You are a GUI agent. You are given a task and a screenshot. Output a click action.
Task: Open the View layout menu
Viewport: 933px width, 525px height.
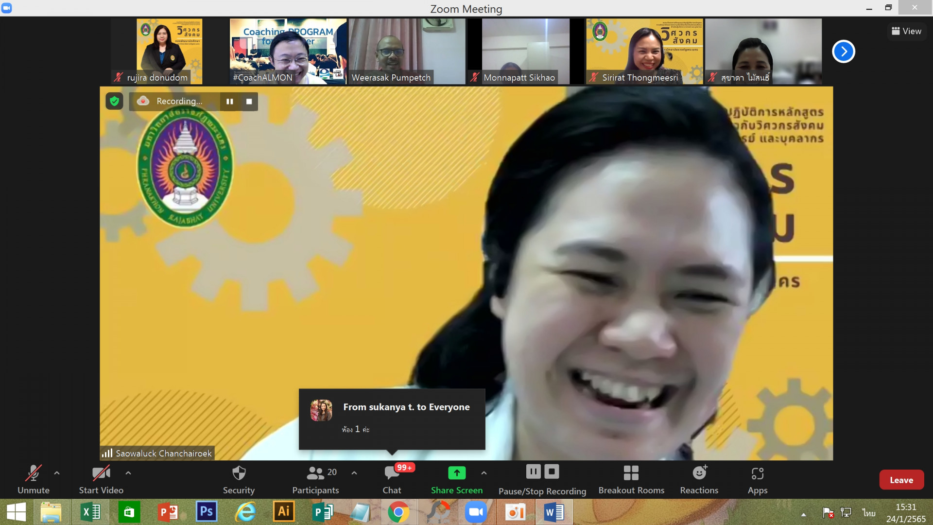907,31
